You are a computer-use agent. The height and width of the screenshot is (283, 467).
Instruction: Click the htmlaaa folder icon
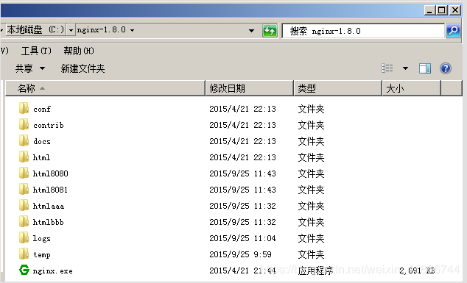coord(24,205)
